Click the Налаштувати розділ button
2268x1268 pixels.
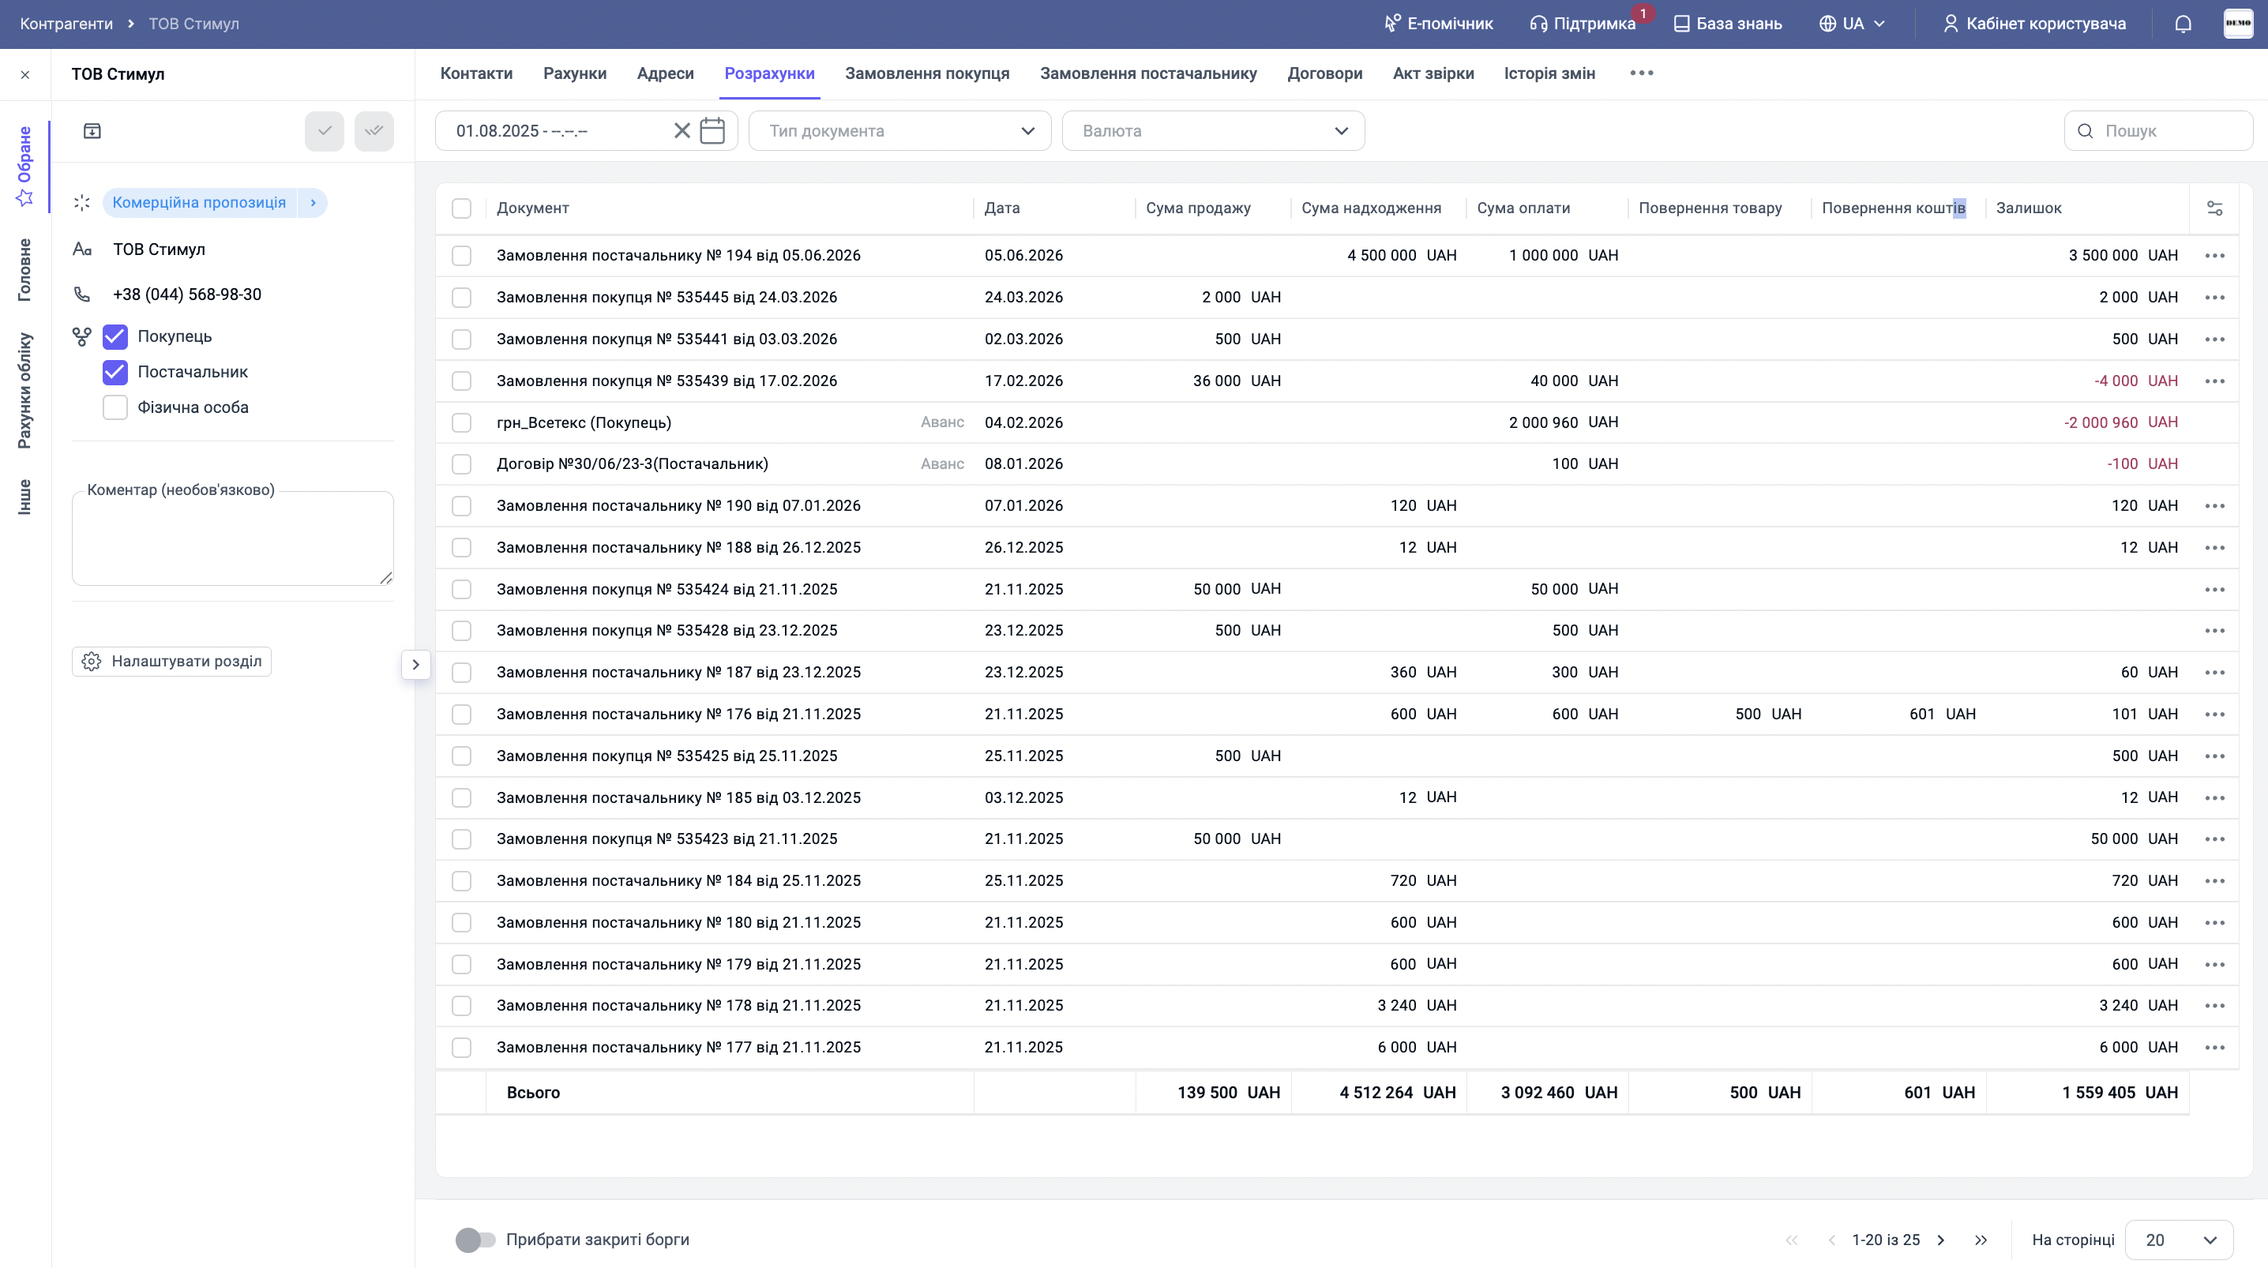pyautogui.click(x=171, y=662)
